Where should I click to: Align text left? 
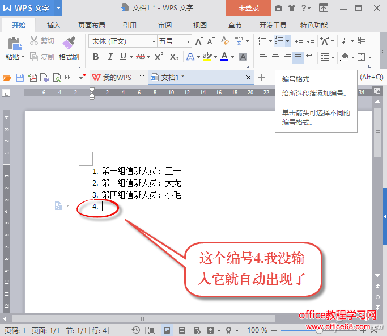pos(263,57)
